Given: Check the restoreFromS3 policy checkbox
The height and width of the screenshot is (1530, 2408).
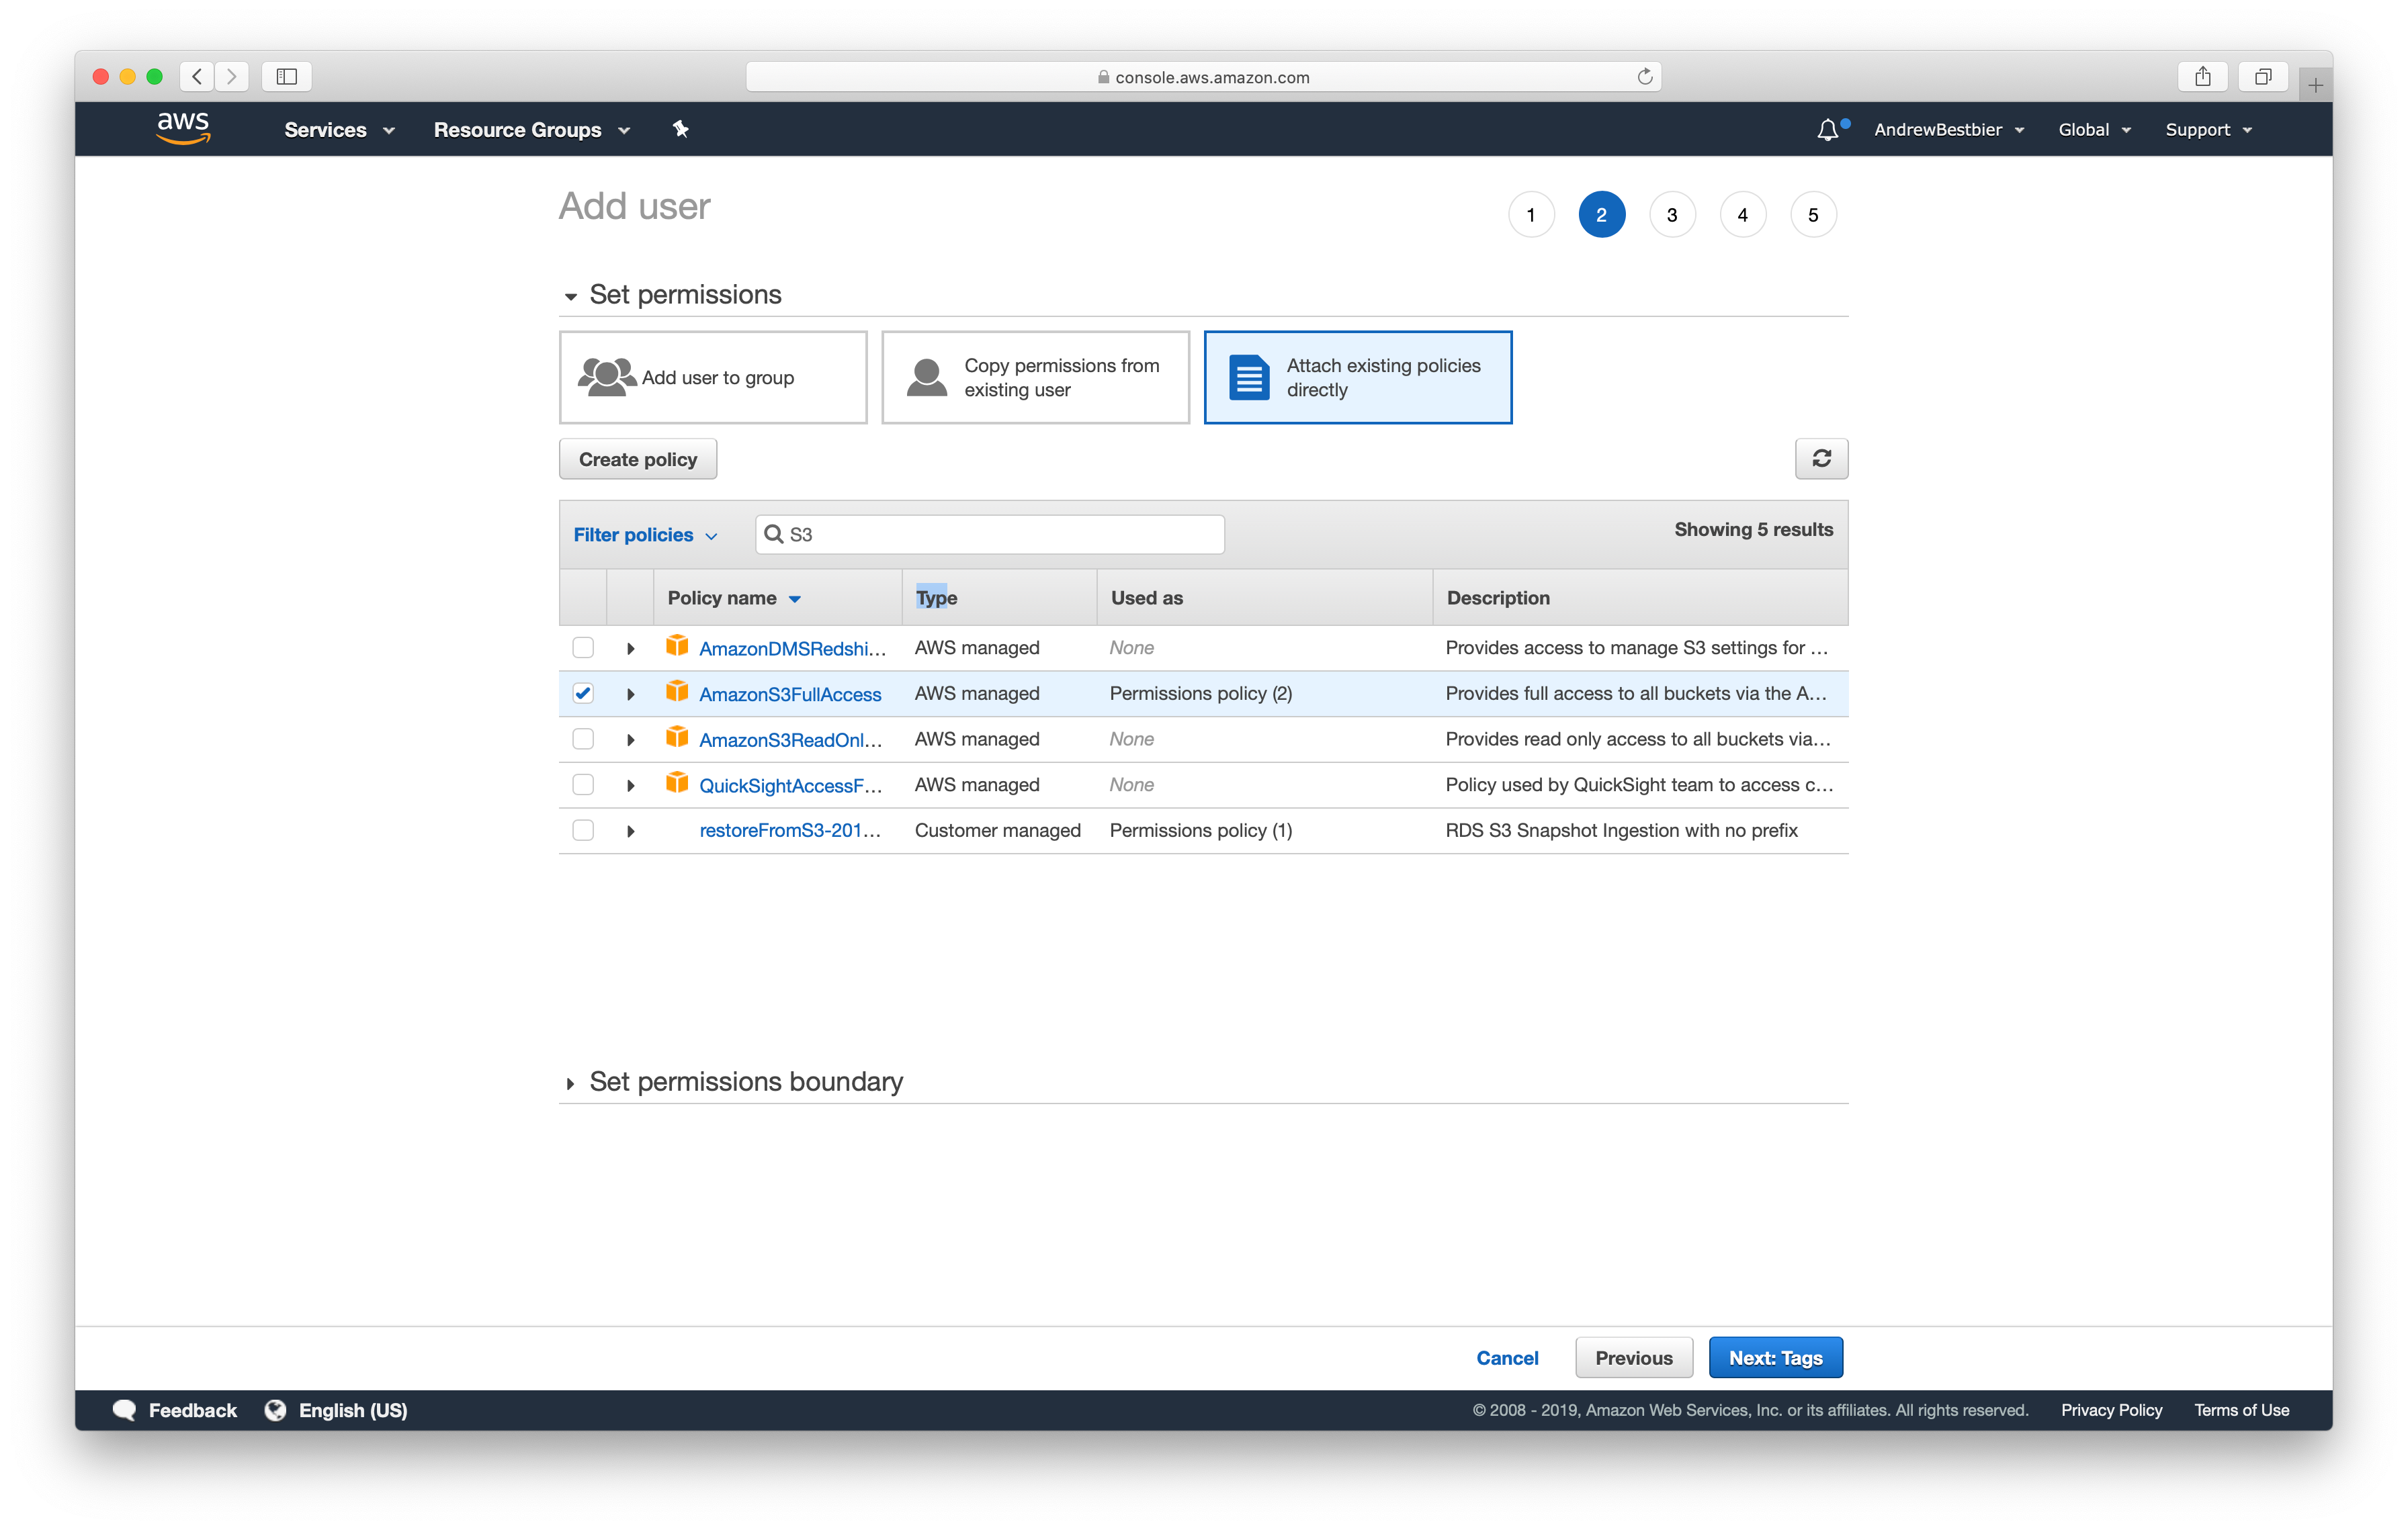Looking at the screenshot, I should point(583,830).
